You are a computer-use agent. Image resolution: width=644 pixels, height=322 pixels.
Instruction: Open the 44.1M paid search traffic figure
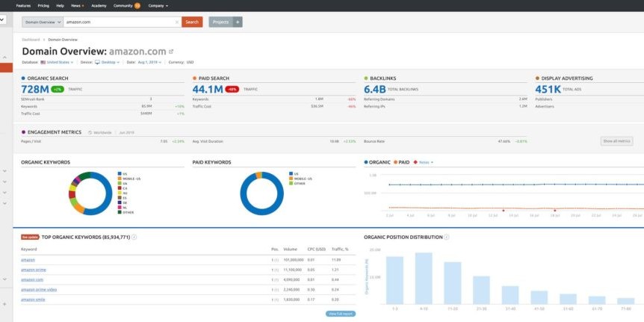208,89
